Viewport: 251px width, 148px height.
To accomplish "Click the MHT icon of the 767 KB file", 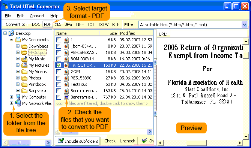I will 66,97.
